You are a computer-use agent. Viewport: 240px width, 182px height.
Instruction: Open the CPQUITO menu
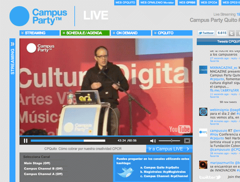point(172,33)
